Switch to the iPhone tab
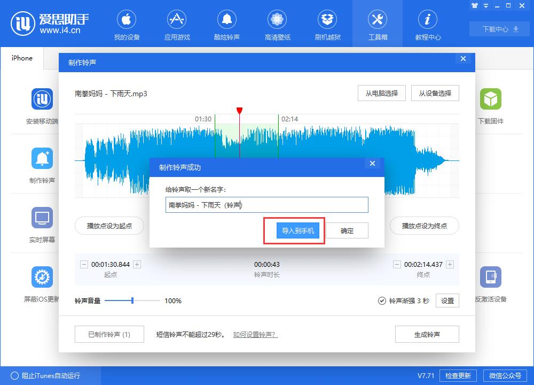The height and width of the screenshot is (385, 534). tap(21, 58)
